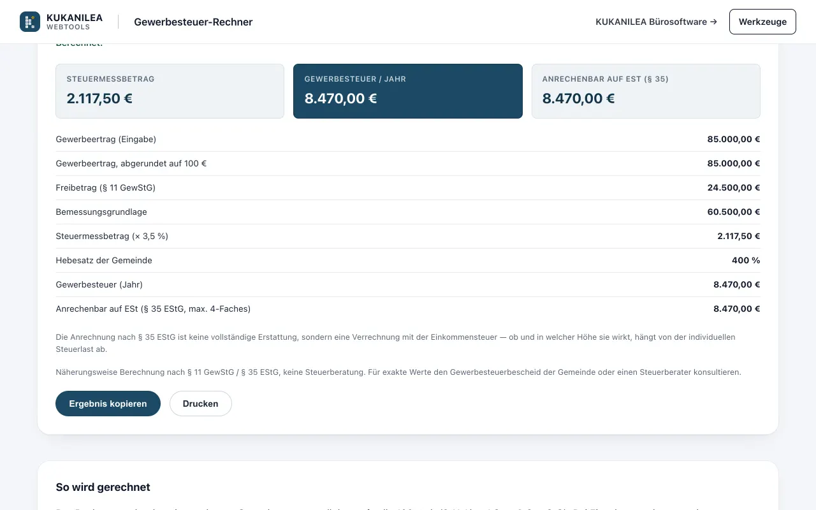Viewport: 816px width, 510px height.
Task: Click the Näherungsweise Berechnung disclaimer text
Action: click(x=398, y=372)
